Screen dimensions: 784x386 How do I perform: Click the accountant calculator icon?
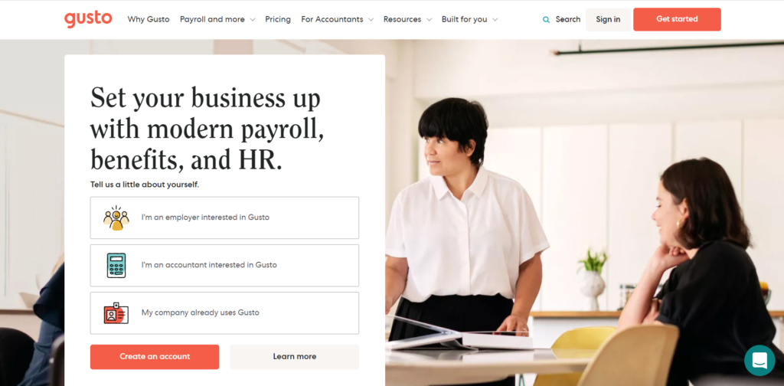click(116, 265)
